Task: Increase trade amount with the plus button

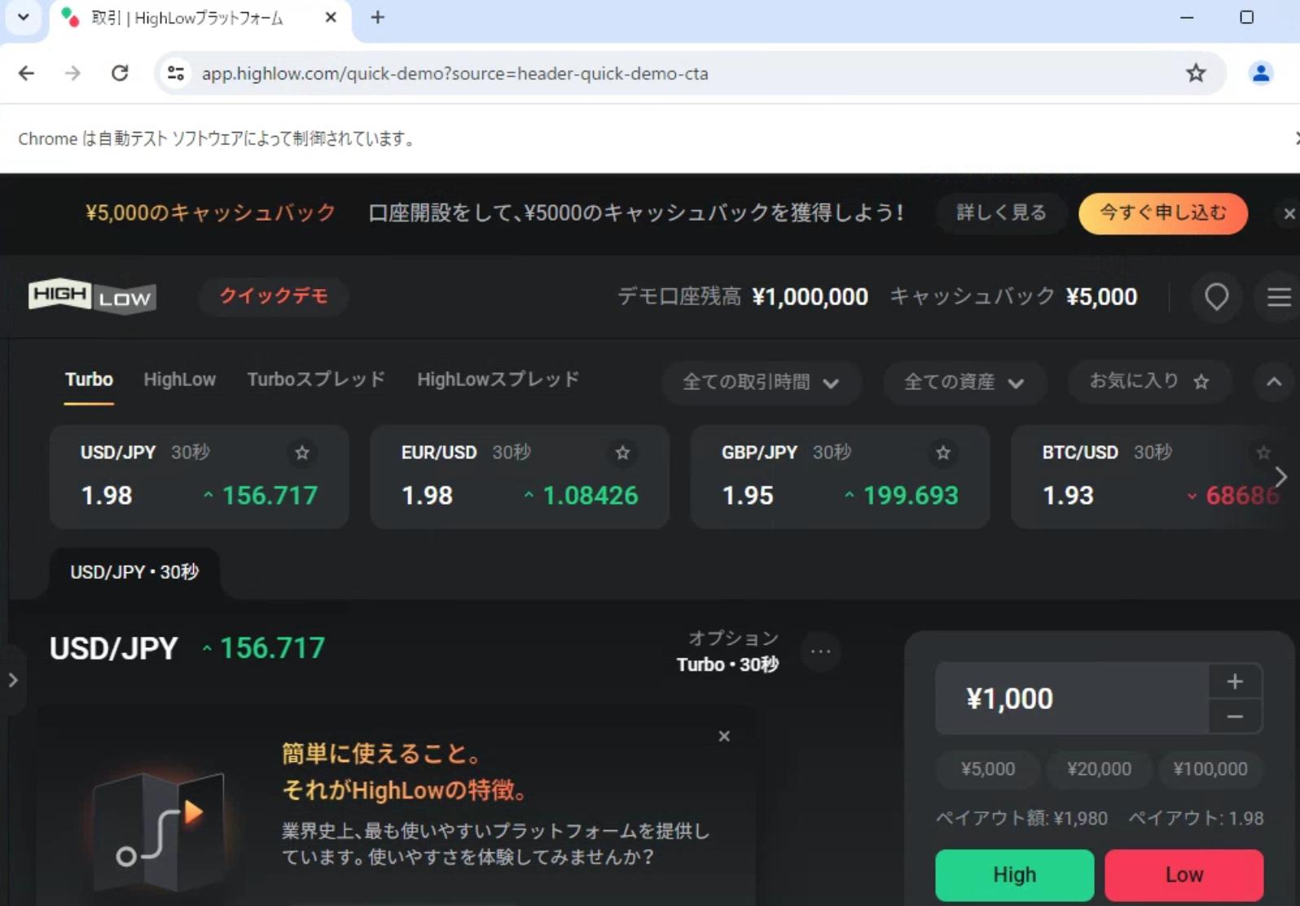Action: click(x=1235, y=681)
